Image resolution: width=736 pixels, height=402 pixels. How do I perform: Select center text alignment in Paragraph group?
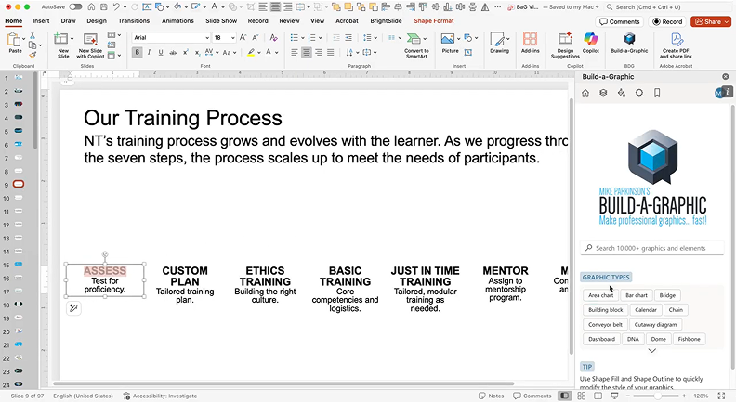point(307,53)
